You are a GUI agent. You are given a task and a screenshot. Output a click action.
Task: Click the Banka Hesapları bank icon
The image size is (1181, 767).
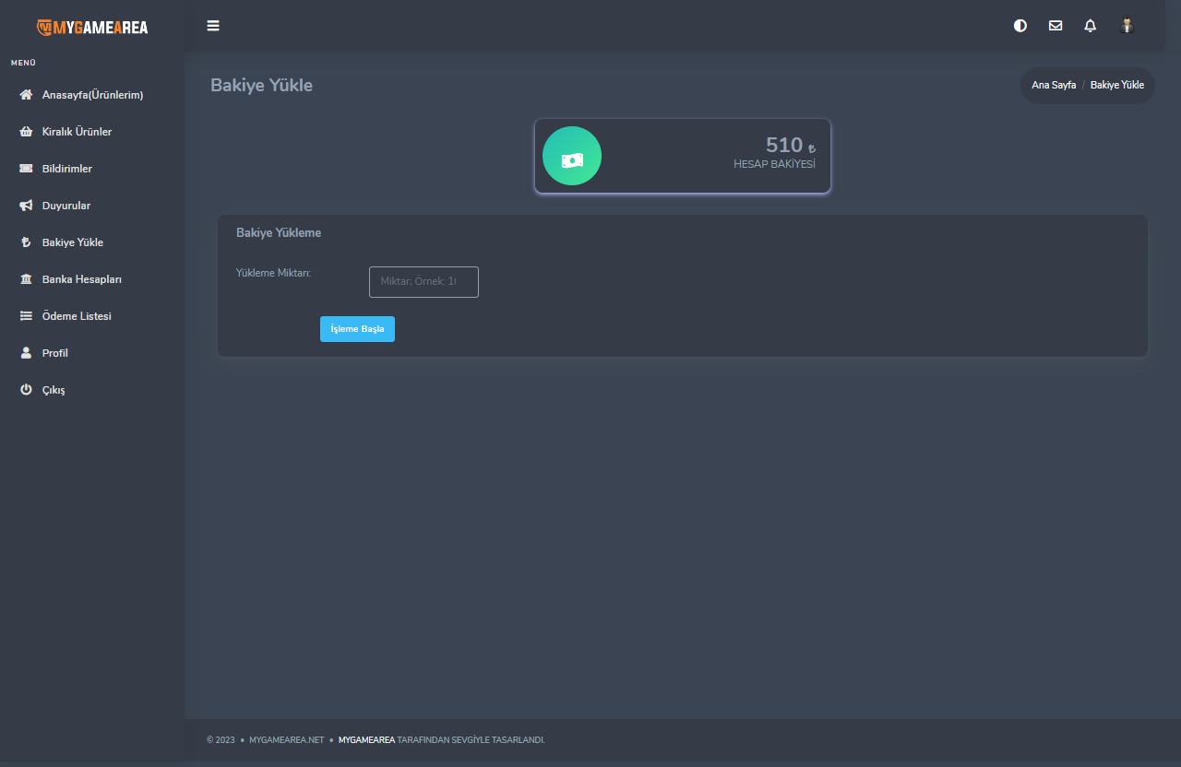[x=26, y=279]
